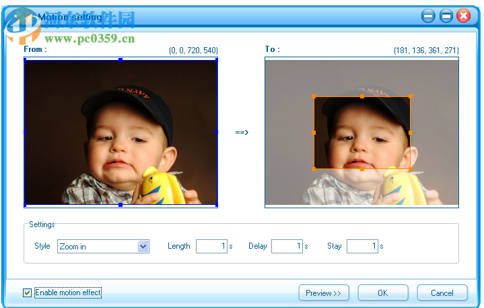484x308 pixels.
Task: Click the minimize window button
Action: [428, 16]
